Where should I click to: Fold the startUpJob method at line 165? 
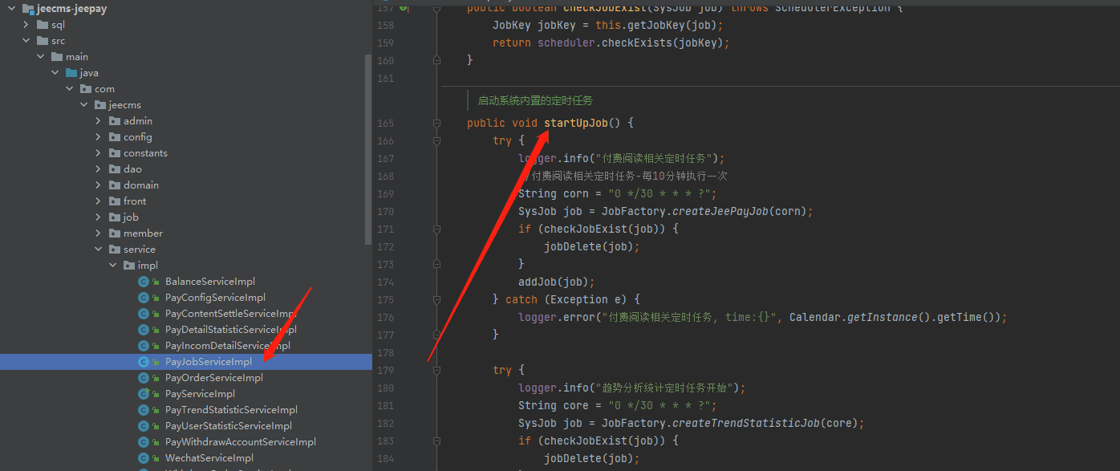pos(436,123)
